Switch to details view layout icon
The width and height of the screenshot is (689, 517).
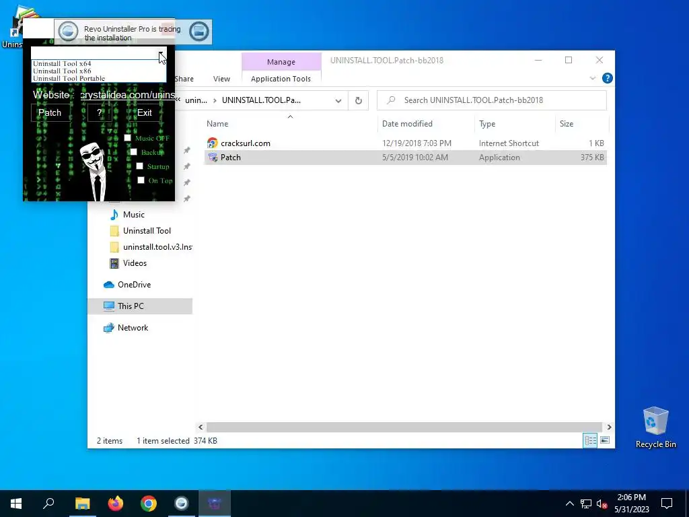click(590, 440)
